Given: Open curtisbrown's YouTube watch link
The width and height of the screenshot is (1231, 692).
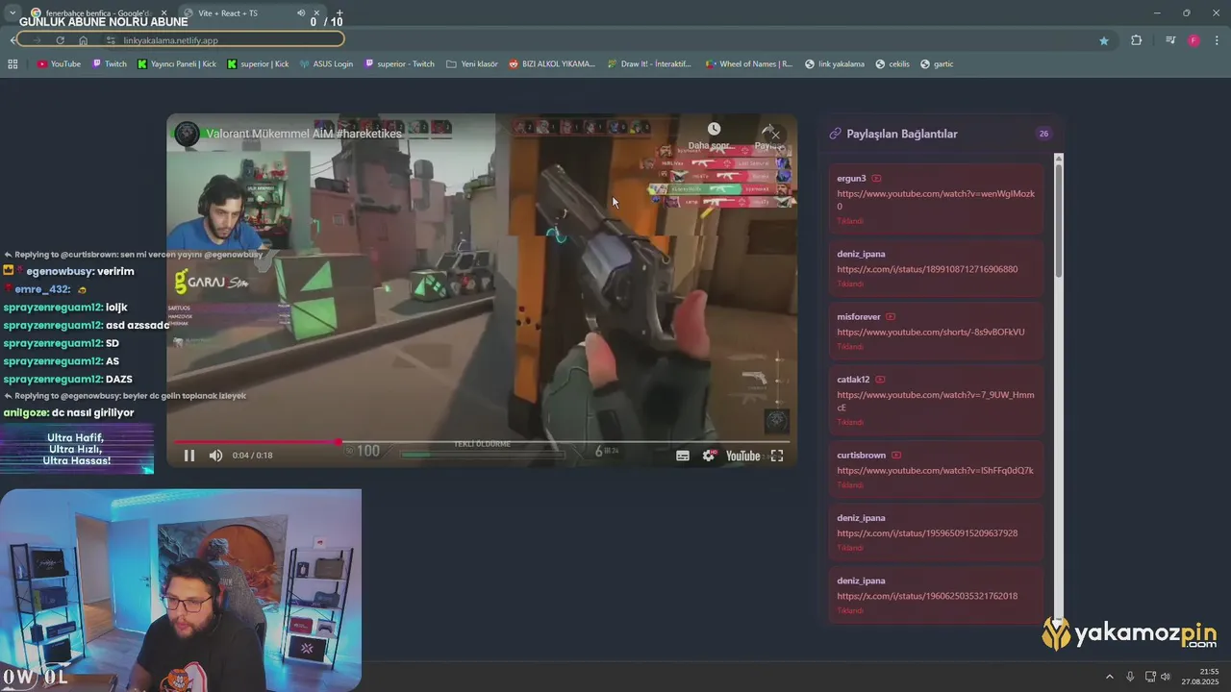Looking at the screenshot, I should 935,470.
